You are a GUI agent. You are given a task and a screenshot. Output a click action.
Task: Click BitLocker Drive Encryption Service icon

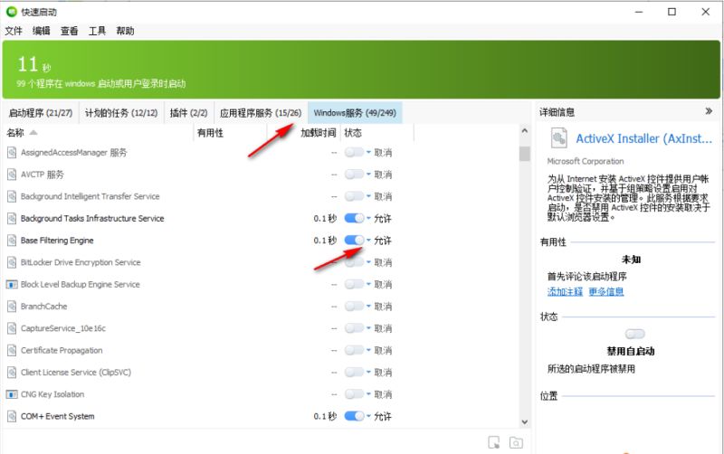coord(12,262)
